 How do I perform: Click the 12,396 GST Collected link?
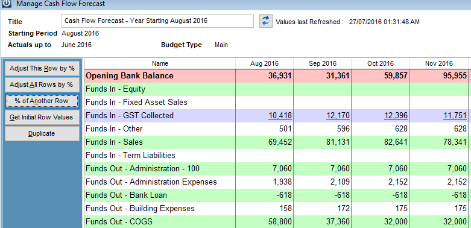pyautogui.click(x=396, y=116)
